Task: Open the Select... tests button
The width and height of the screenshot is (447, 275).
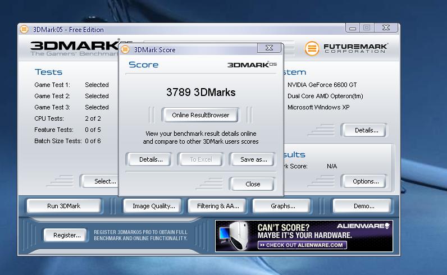Action: [100, 181]
